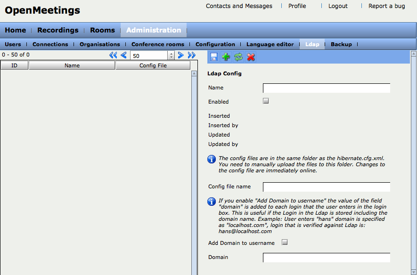
Task: Focus the Config file name field
Action: [x=327, y=187]
